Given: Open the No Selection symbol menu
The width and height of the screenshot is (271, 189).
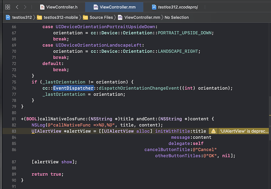Looking at the screenshot, I should coord(177,17).
